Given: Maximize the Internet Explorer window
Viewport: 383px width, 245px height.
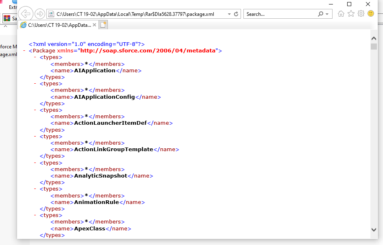Looking at the screenshot, I should coord(349,4).
